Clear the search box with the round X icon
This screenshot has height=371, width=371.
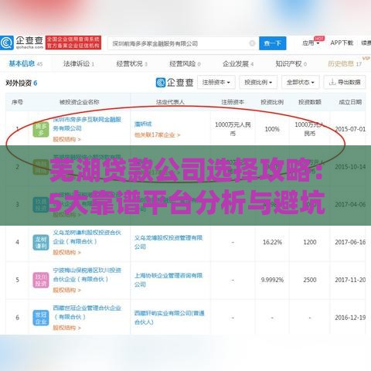pos(252,43)
